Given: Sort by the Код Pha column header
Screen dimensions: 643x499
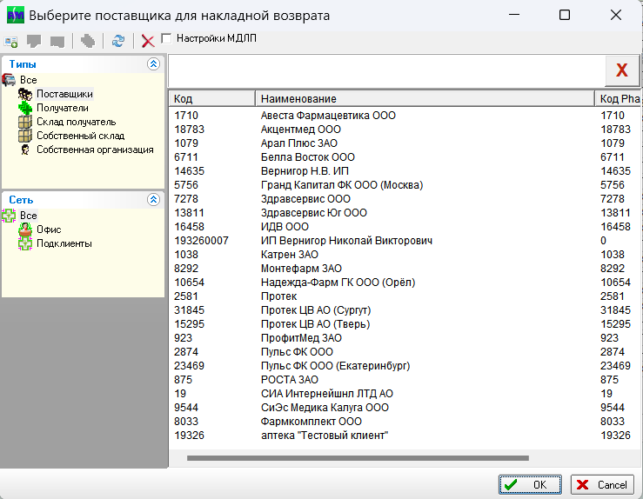Looking at the screenshot, I should 619,99.
